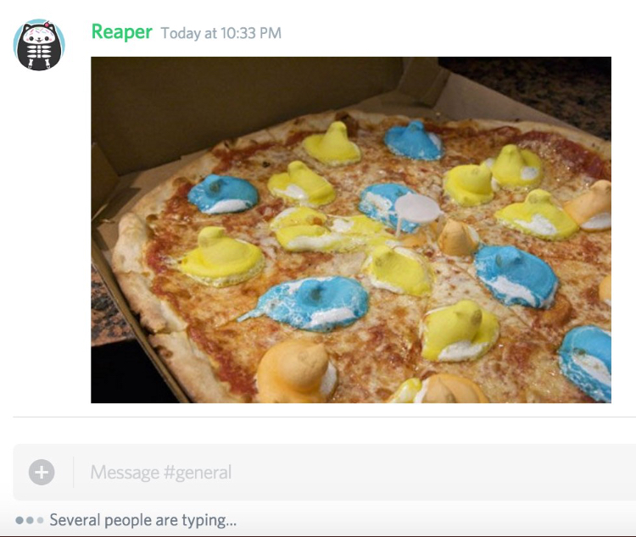Click the orange Peep at photo bottom

(297, 372)
